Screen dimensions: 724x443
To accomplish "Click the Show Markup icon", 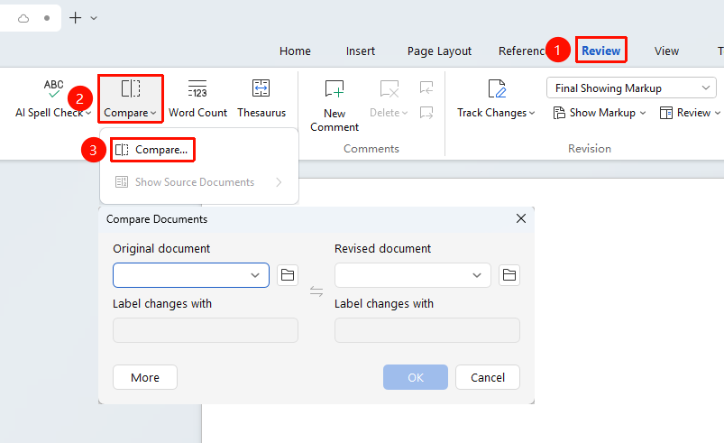I will 559,113.
